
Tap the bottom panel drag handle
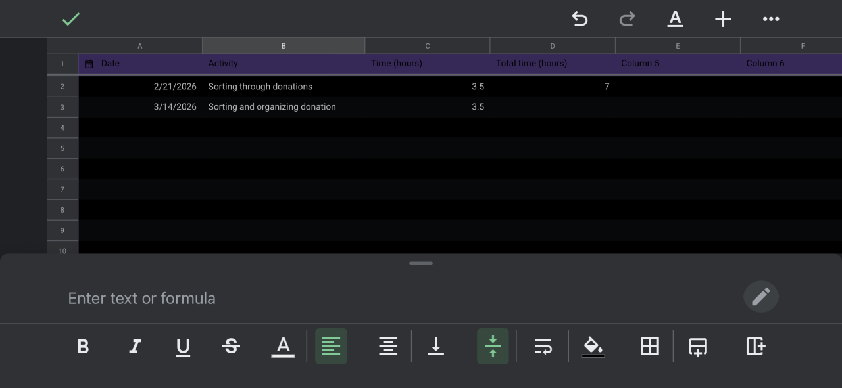pyautogui.click(x=421, y=263)
